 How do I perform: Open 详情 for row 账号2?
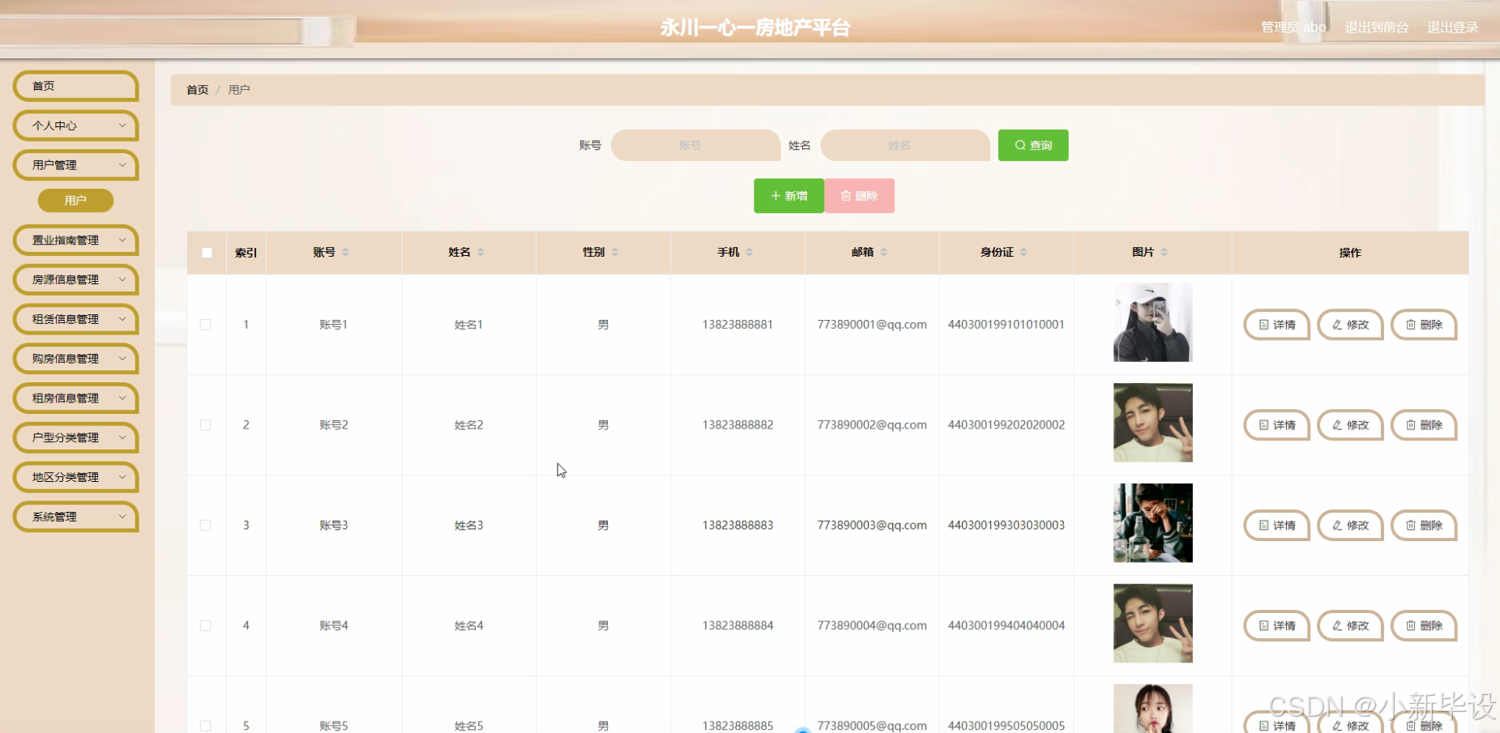tap(1276, 425)
